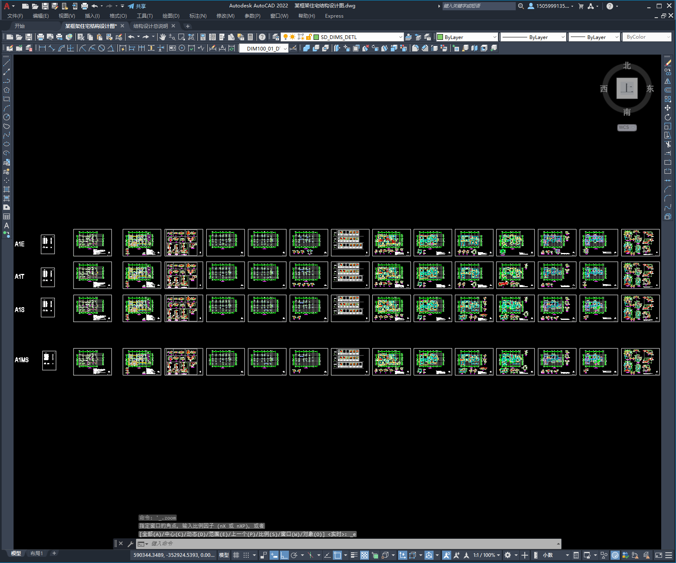Image resolution: width=676 pixels, height=563 pixels.
Task: Switch to the 结构设计总说明 drawing tab
Action: pos(151,26)
